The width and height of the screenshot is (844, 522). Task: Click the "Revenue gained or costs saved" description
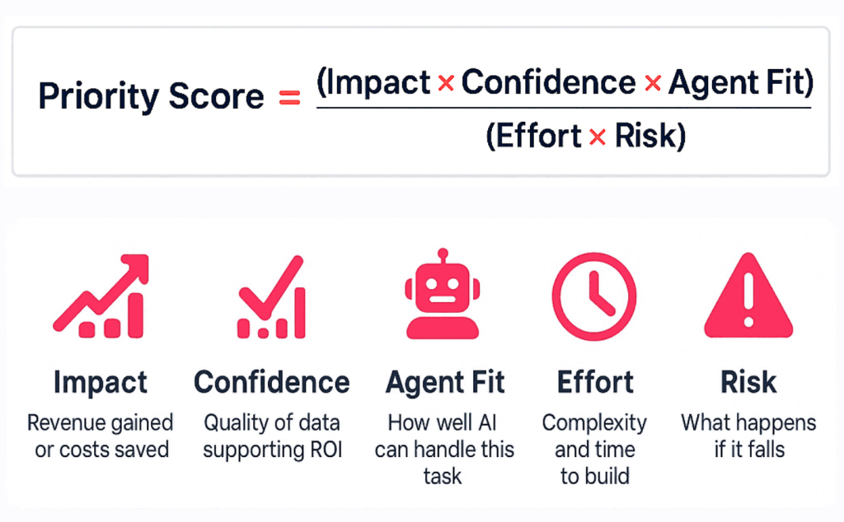101,436
